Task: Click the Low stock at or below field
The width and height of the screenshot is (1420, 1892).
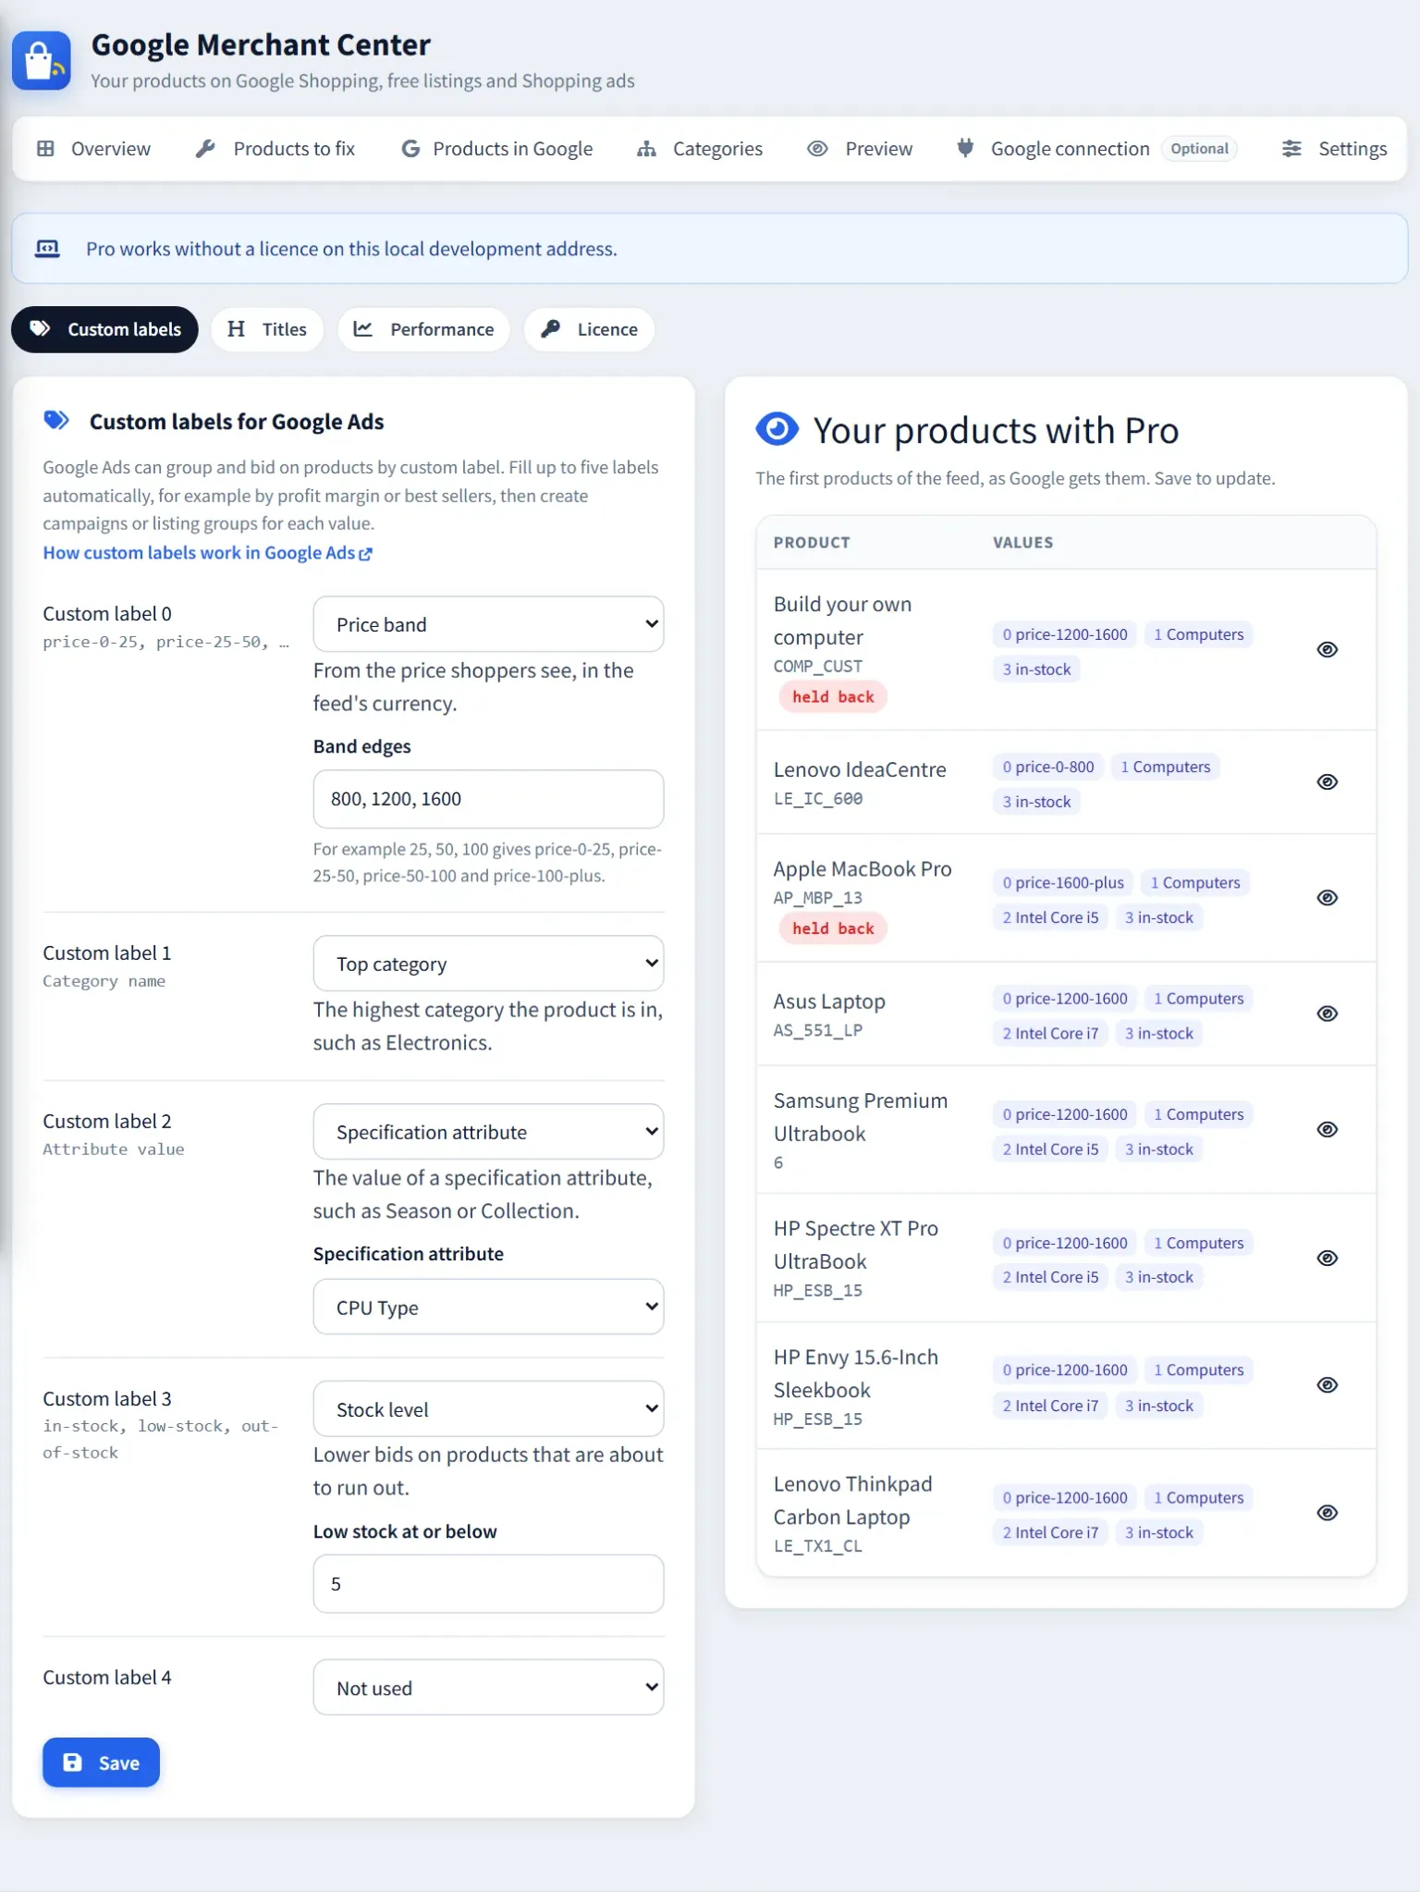Action: coord(488,1584)
